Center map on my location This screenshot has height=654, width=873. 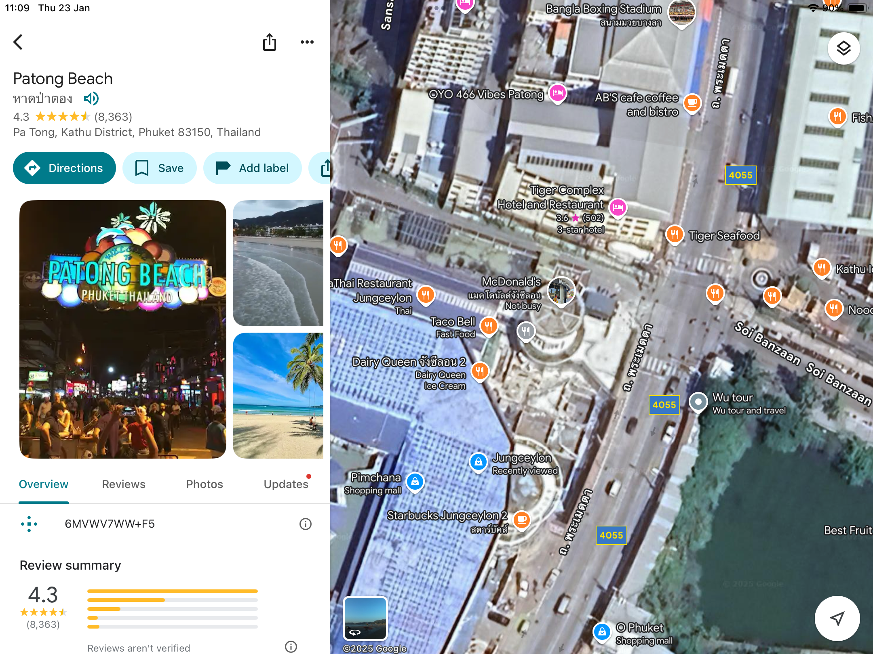[x=837, y=618]
